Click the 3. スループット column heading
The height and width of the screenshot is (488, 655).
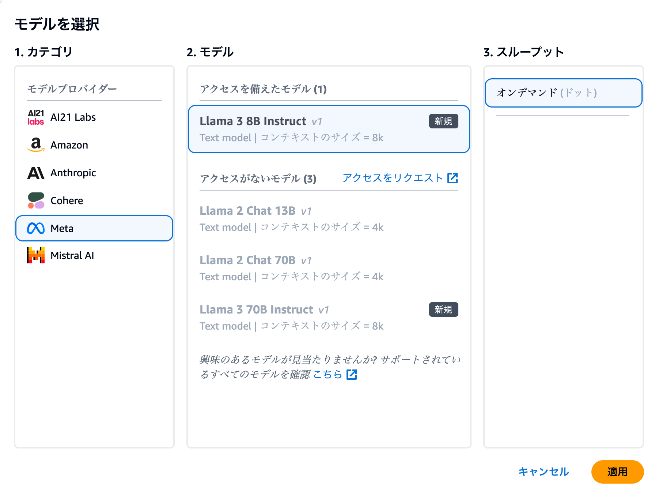click(523, 52)
